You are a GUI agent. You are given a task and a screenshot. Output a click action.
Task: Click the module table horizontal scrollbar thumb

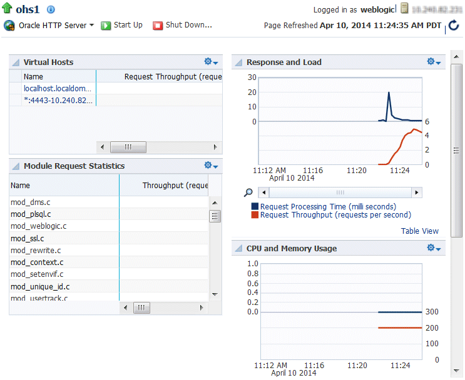(141, 307)
